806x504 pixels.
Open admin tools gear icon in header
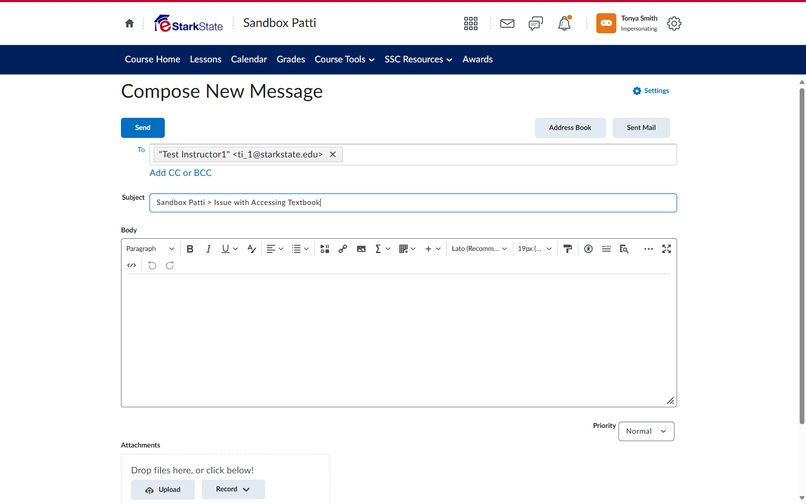(x=674, y=23)
